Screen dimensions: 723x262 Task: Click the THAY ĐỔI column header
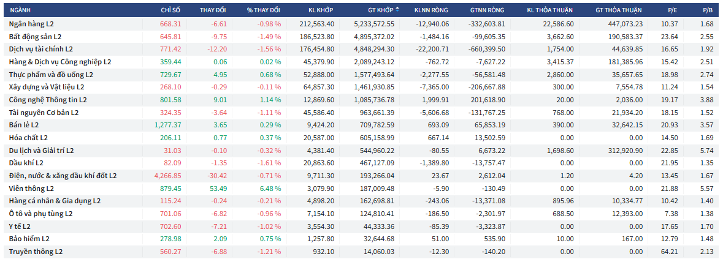(213, 10)
